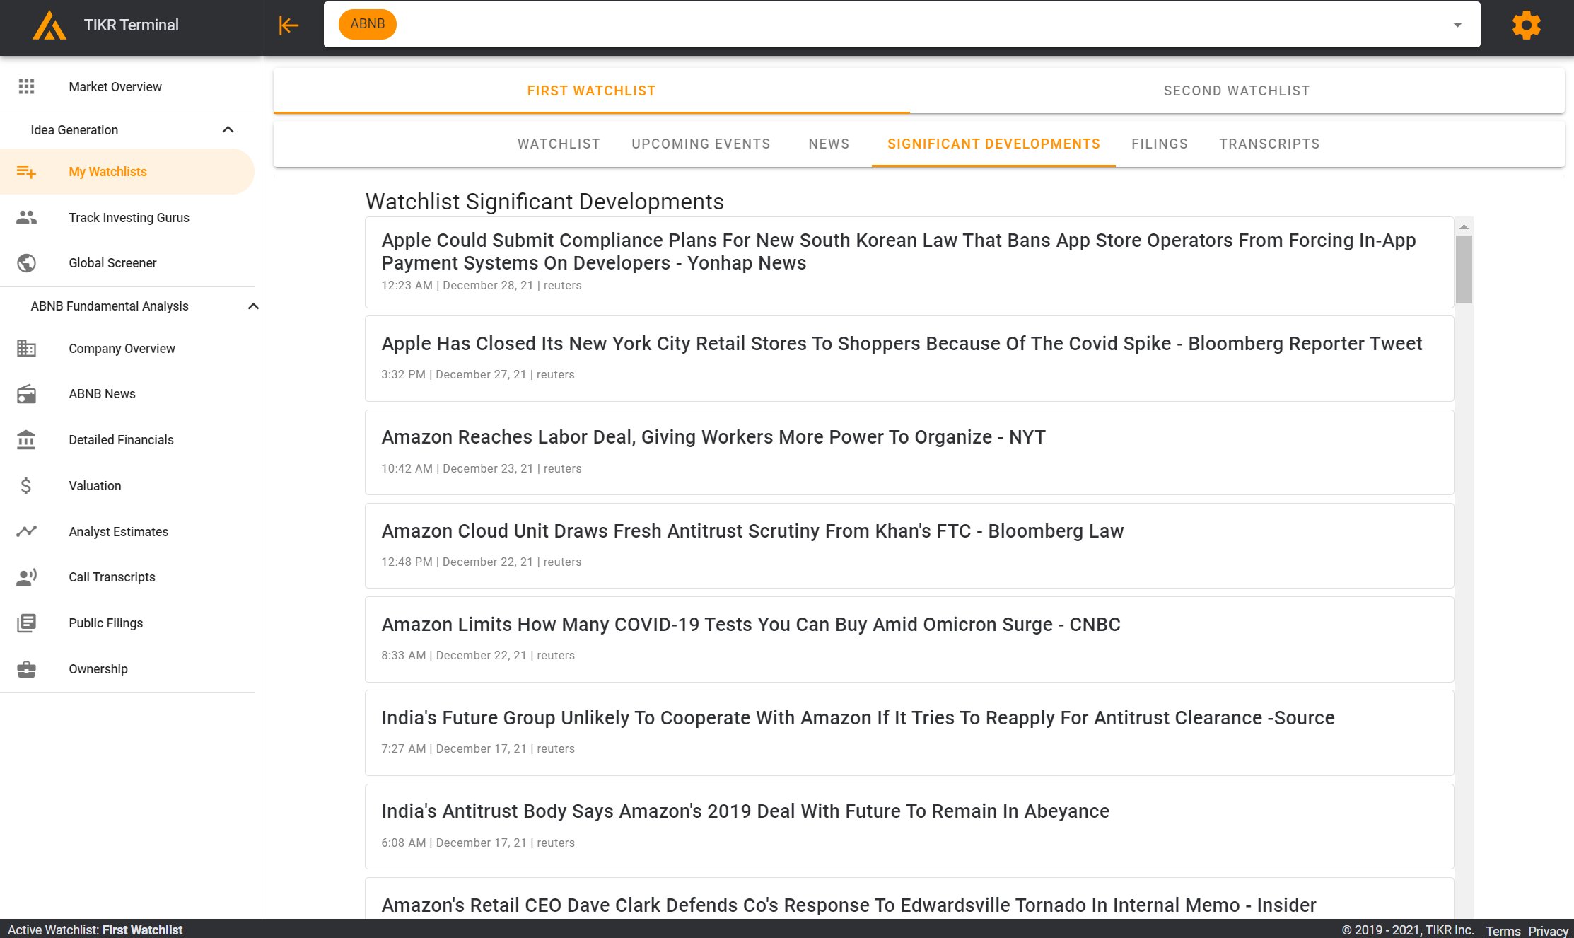Click the Market Overview grid icon
1574x938 pixels.
coord(26,86)
